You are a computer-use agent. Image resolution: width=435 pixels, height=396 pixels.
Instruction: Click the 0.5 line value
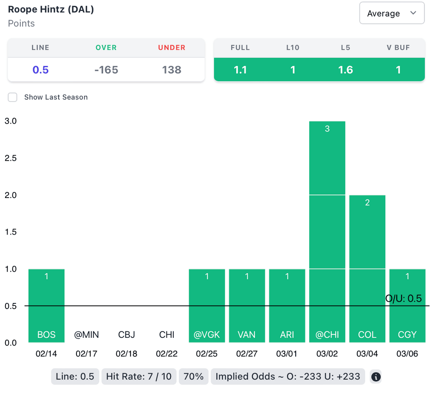coord(41,70)
